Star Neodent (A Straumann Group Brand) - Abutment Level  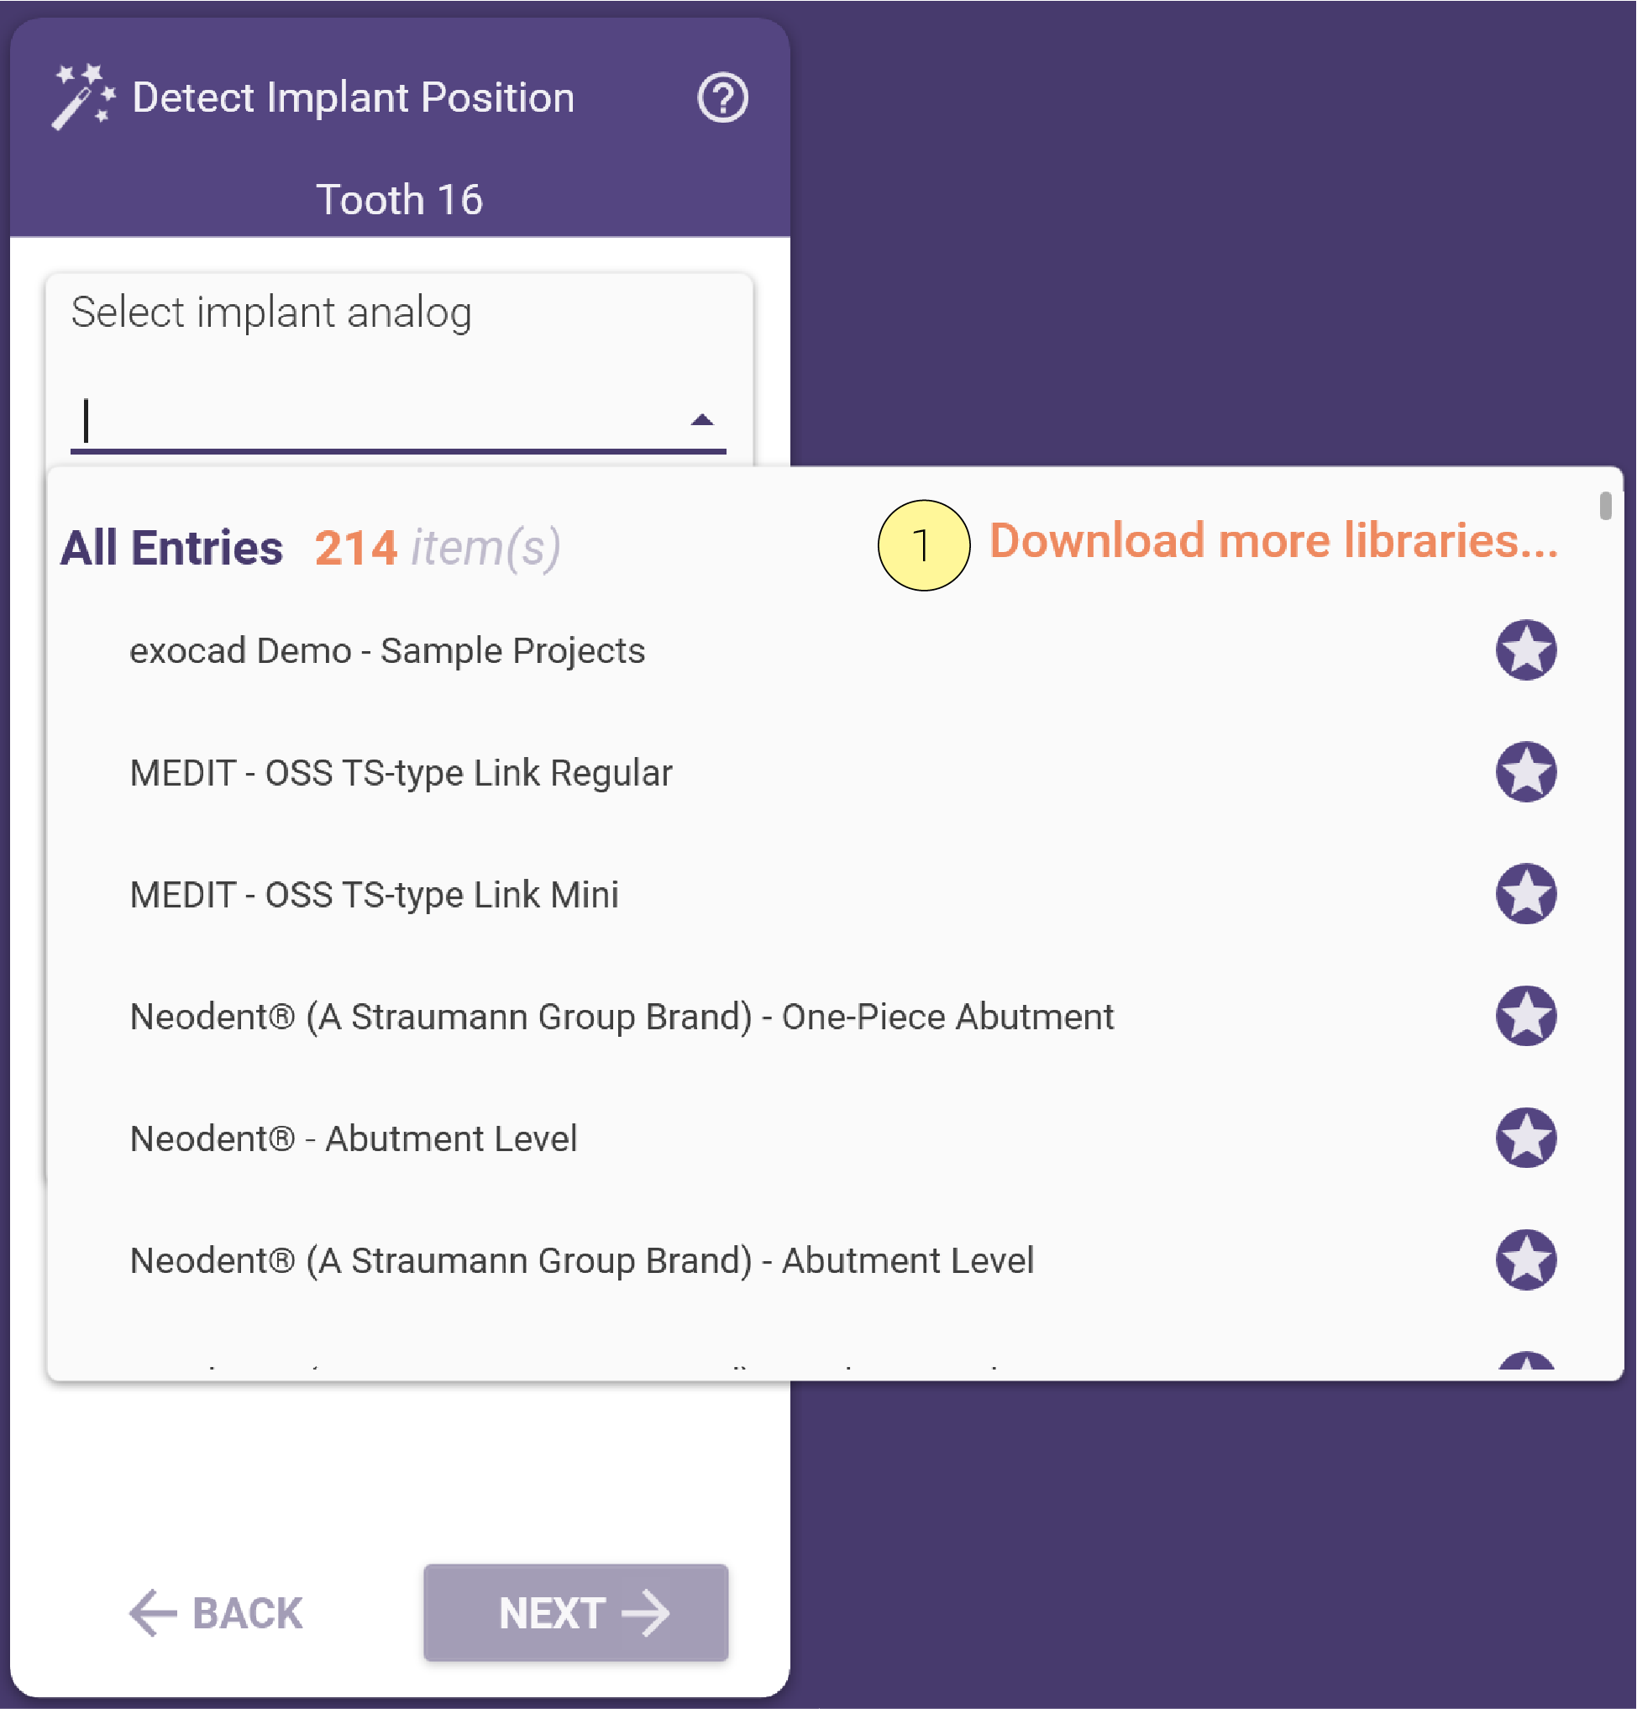[x=1526, y=1261]
